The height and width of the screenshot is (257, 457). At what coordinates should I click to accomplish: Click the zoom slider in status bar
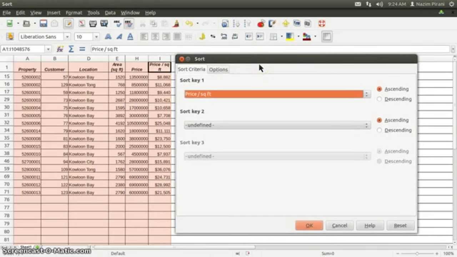coord(417,253)
